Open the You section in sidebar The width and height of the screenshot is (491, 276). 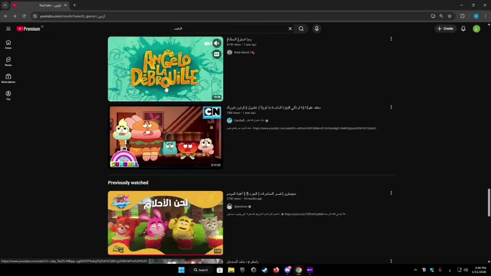[x=8, y=95]
